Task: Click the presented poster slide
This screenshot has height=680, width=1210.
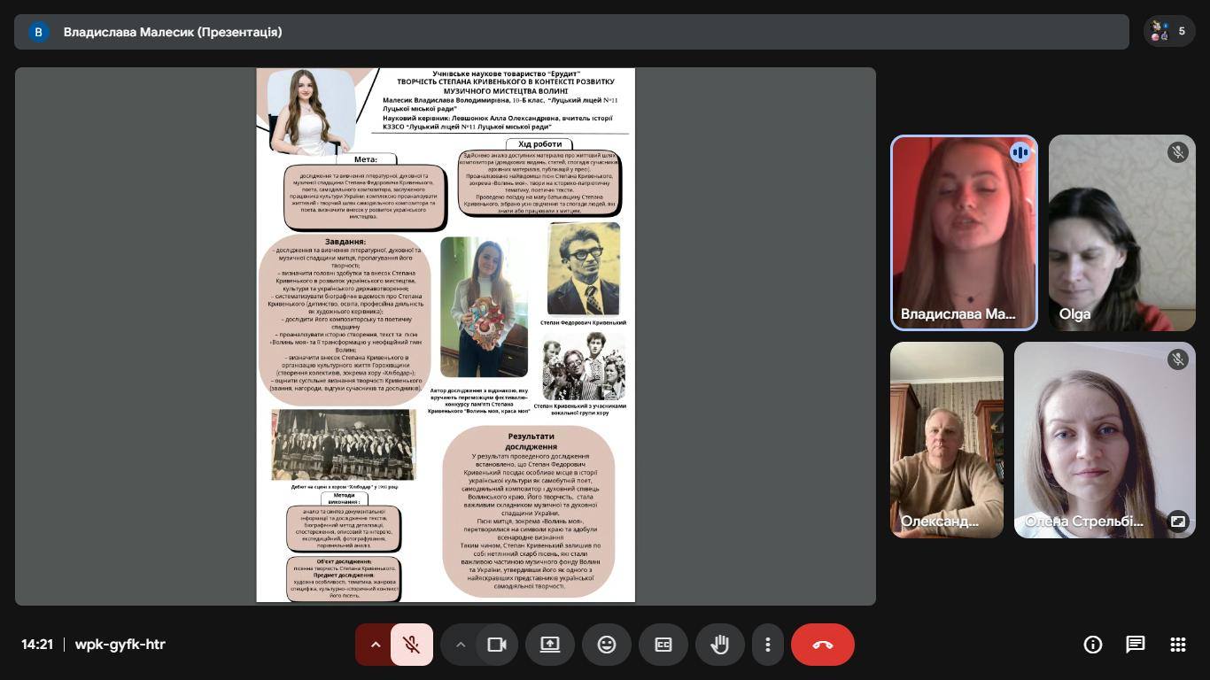Action: tap(446, 336)
